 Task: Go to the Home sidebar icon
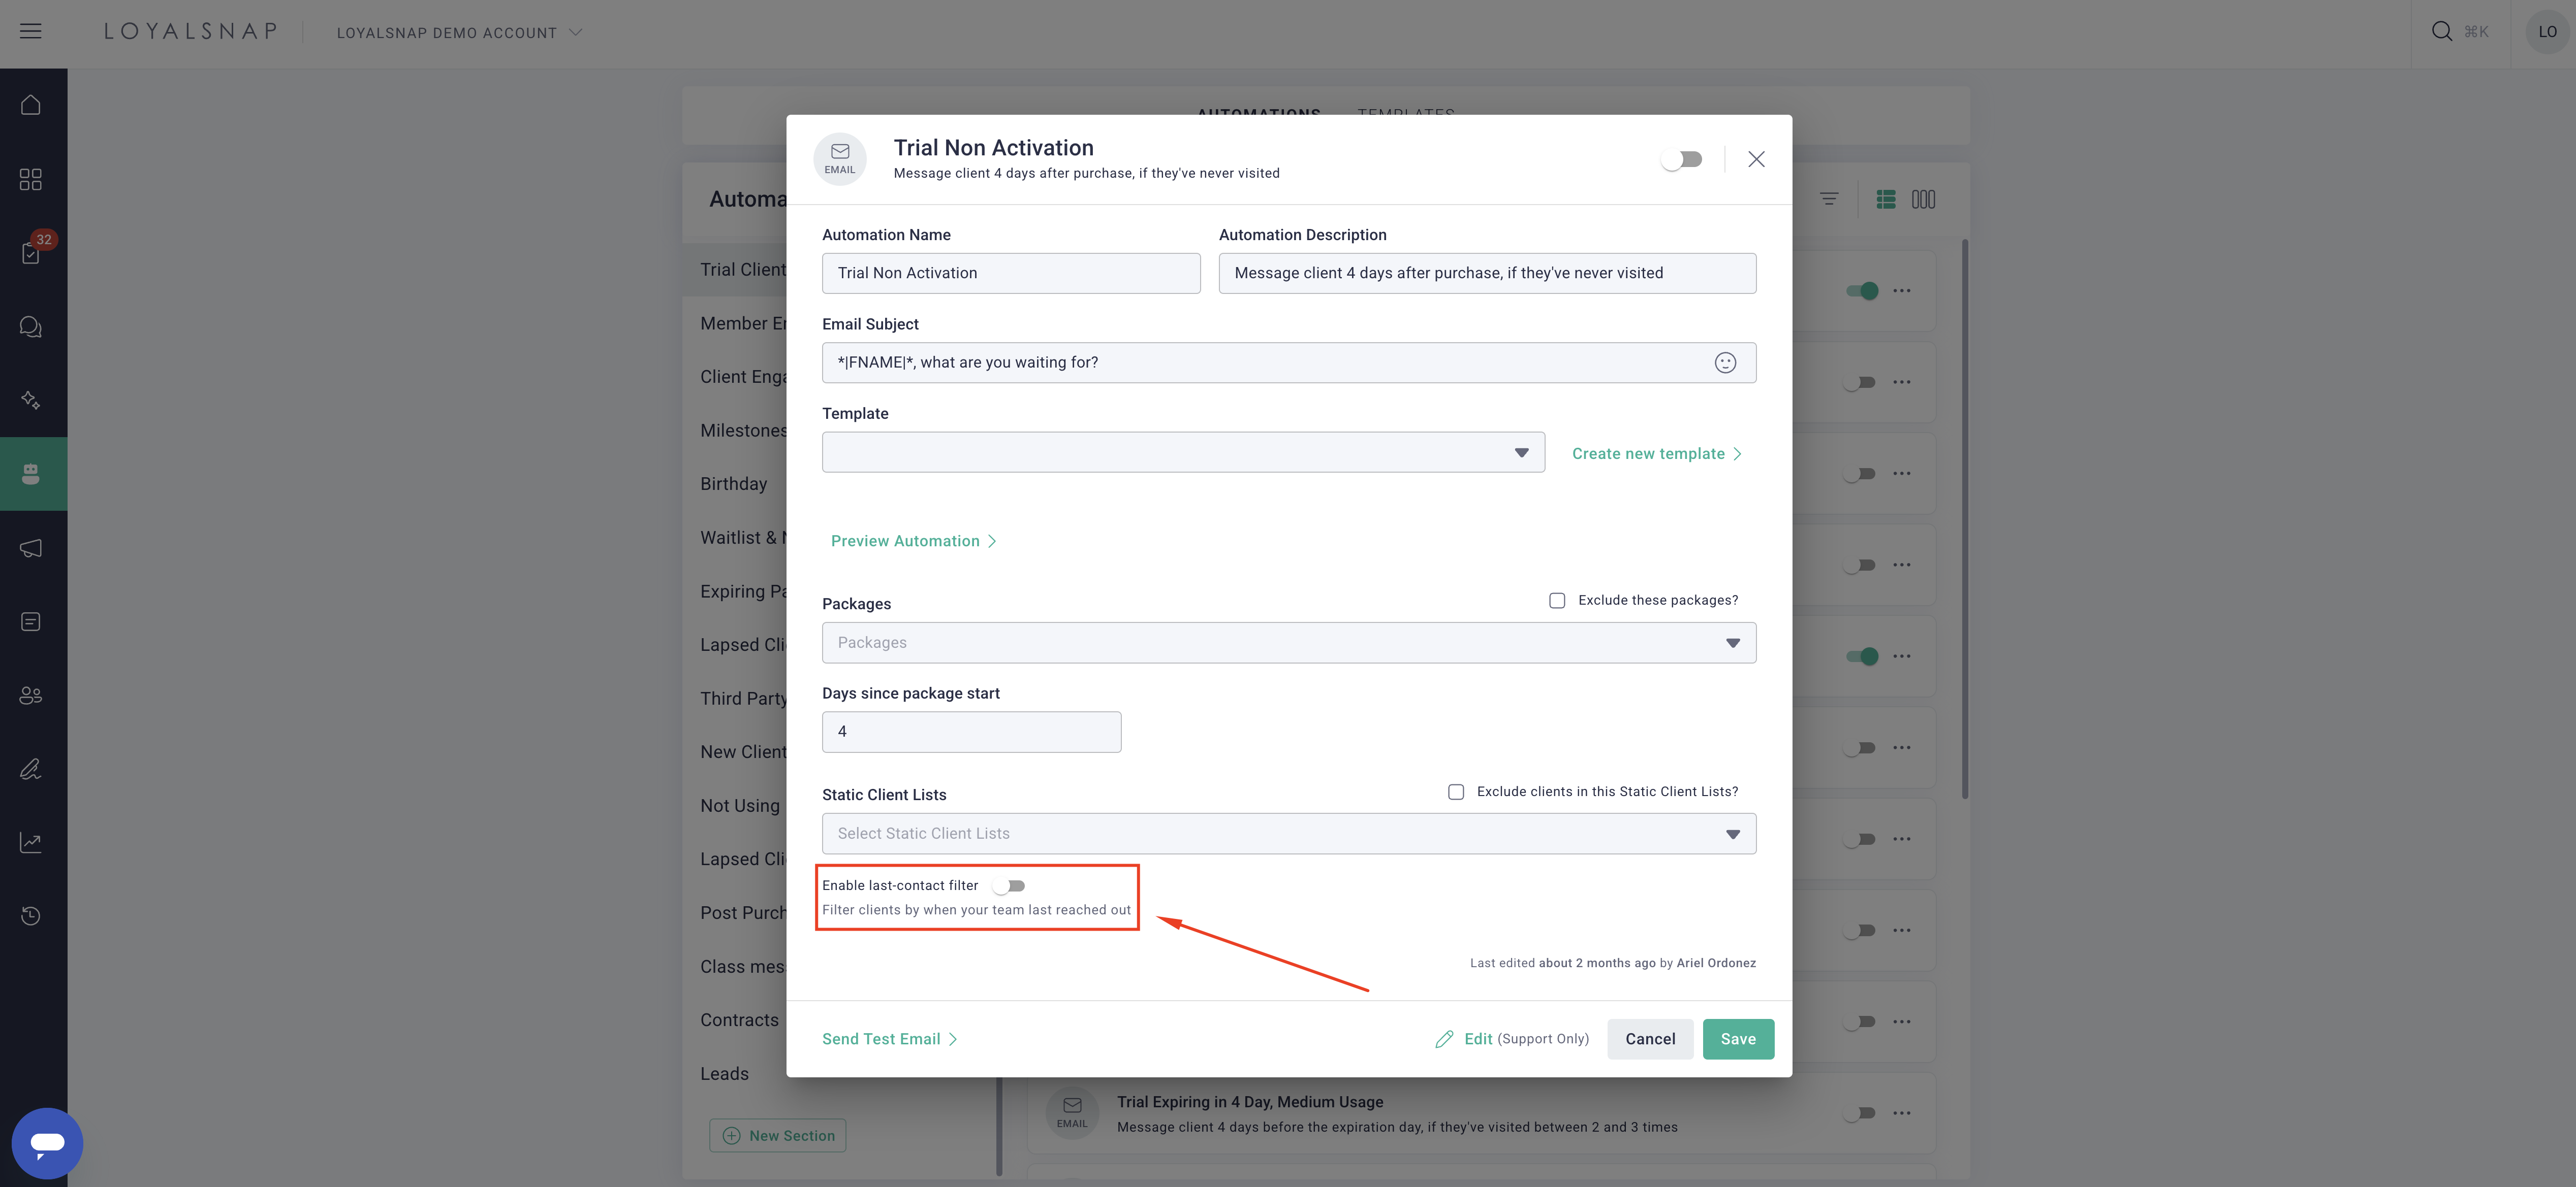(x=31, y=105)
